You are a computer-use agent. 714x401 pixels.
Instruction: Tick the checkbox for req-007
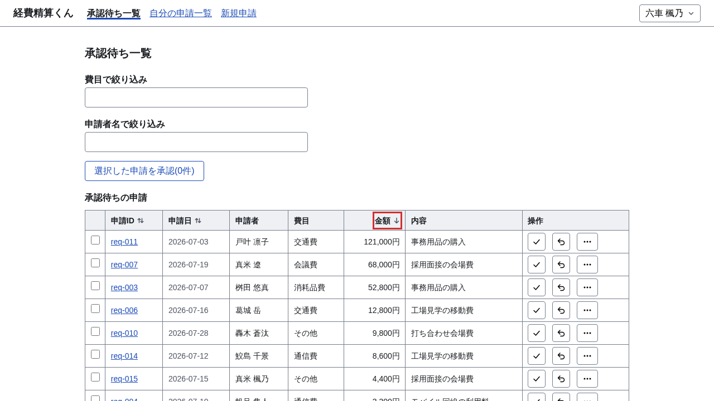coord(95,263)
